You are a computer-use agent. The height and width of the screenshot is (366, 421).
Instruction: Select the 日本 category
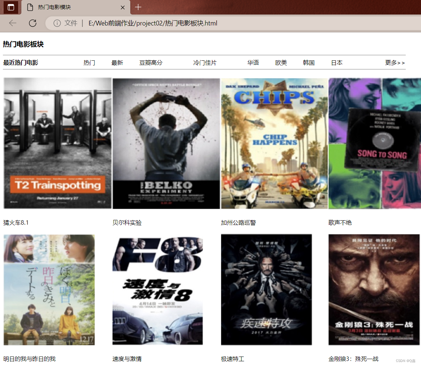click(337, 63)
